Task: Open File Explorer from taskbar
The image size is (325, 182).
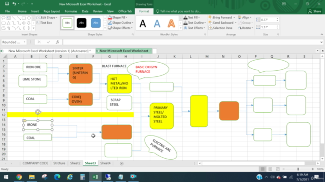Action: coord(31,177)
